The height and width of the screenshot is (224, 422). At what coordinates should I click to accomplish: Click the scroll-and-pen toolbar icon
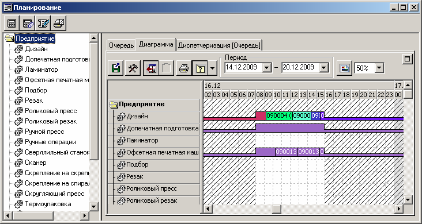click(43, 23)
